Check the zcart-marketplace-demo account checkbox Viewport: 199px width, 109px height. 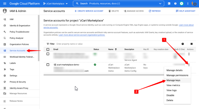point(48,65)
